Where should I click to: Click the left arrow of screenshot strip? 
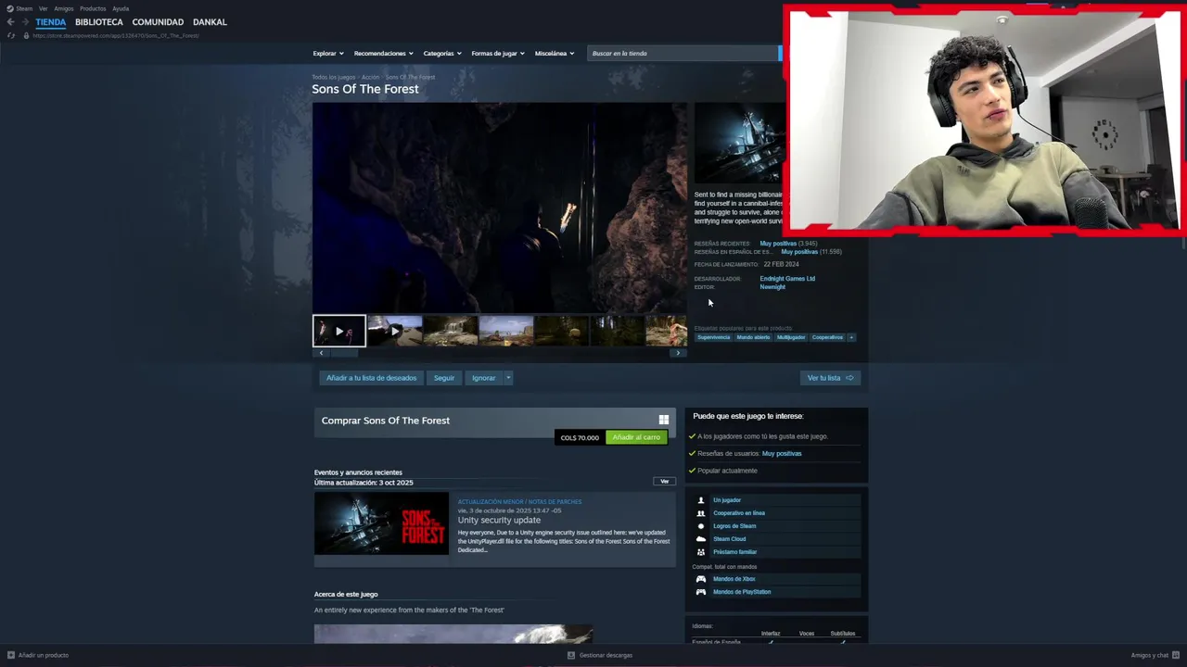click(x=321, y=353)
